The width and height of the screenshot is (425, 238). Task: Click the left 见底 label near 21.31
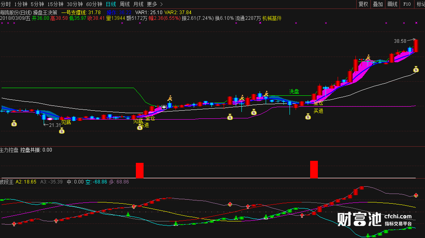(66, 122)
